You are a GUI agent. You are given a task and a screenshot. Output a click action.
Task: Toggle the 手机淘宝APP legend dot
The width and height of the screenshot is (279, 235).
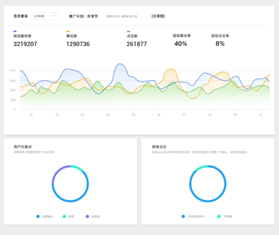coord(183,216)
